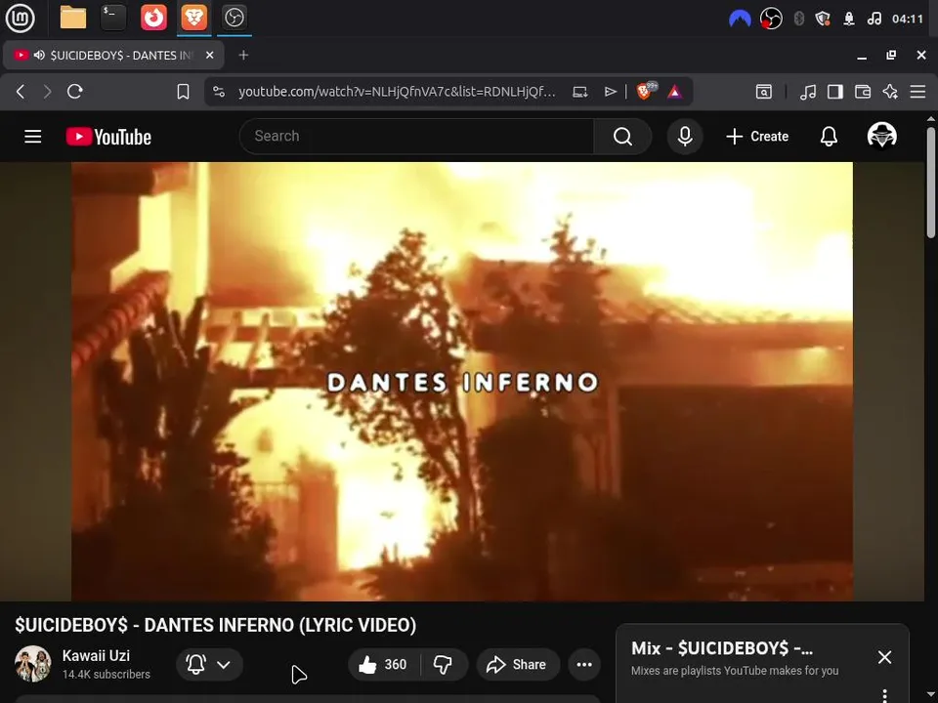938x703 pixels.
Task: Click the NordVPN tray icon
Action: click(740, 20)
